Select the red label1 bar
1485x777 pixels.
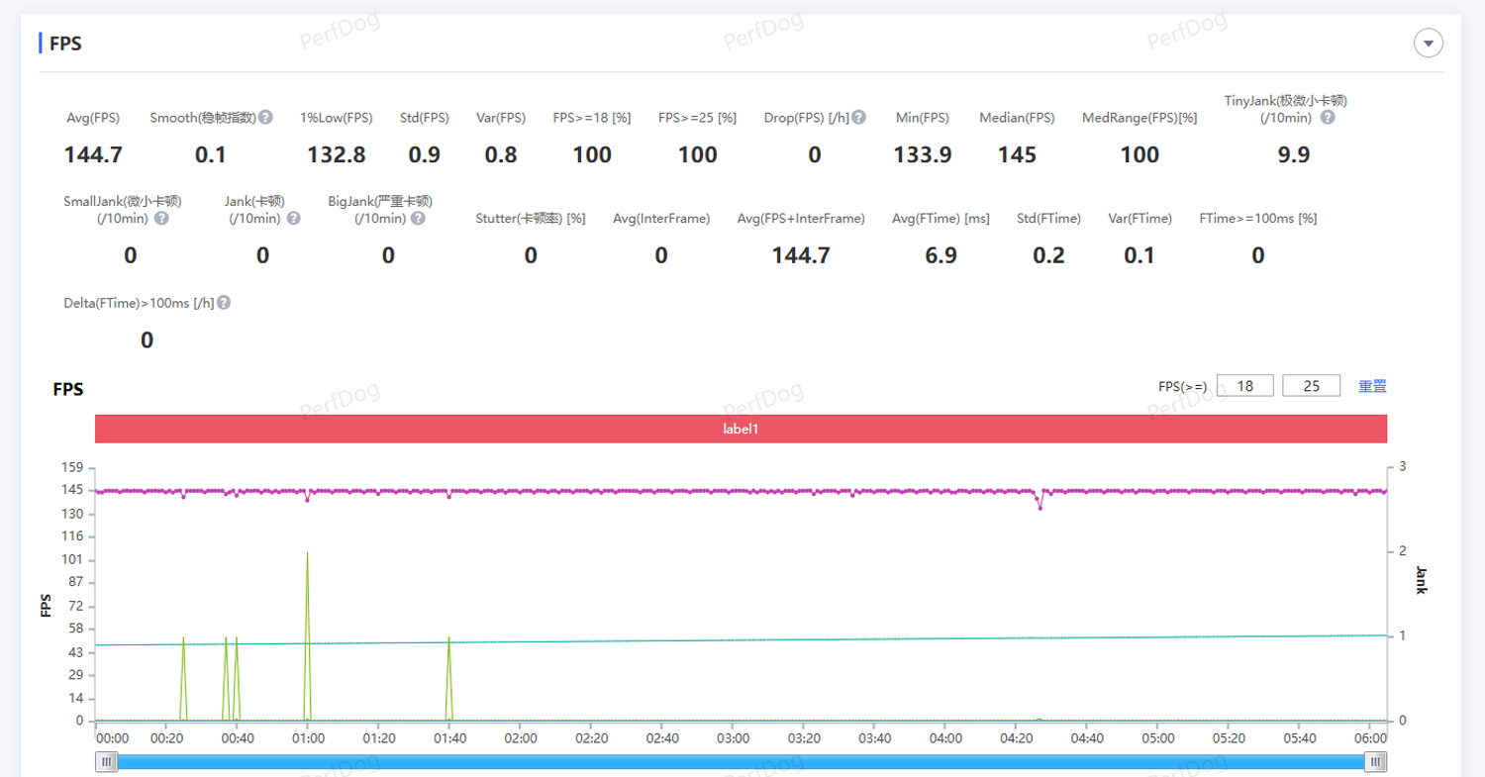click(741, 430)
